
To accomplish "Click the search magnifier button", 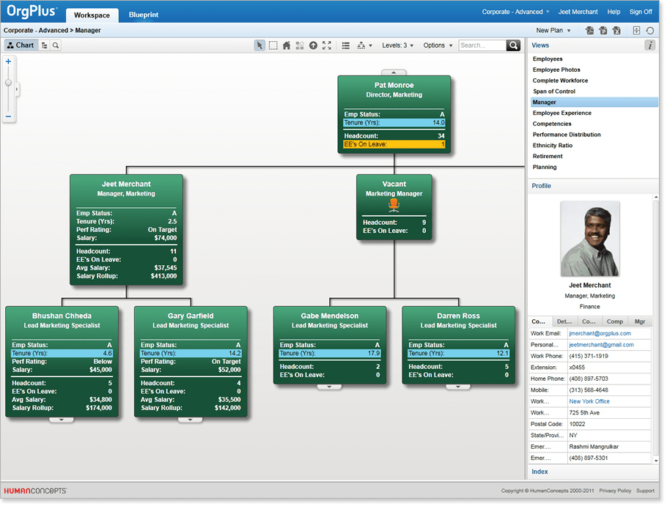I will point(513,45).
